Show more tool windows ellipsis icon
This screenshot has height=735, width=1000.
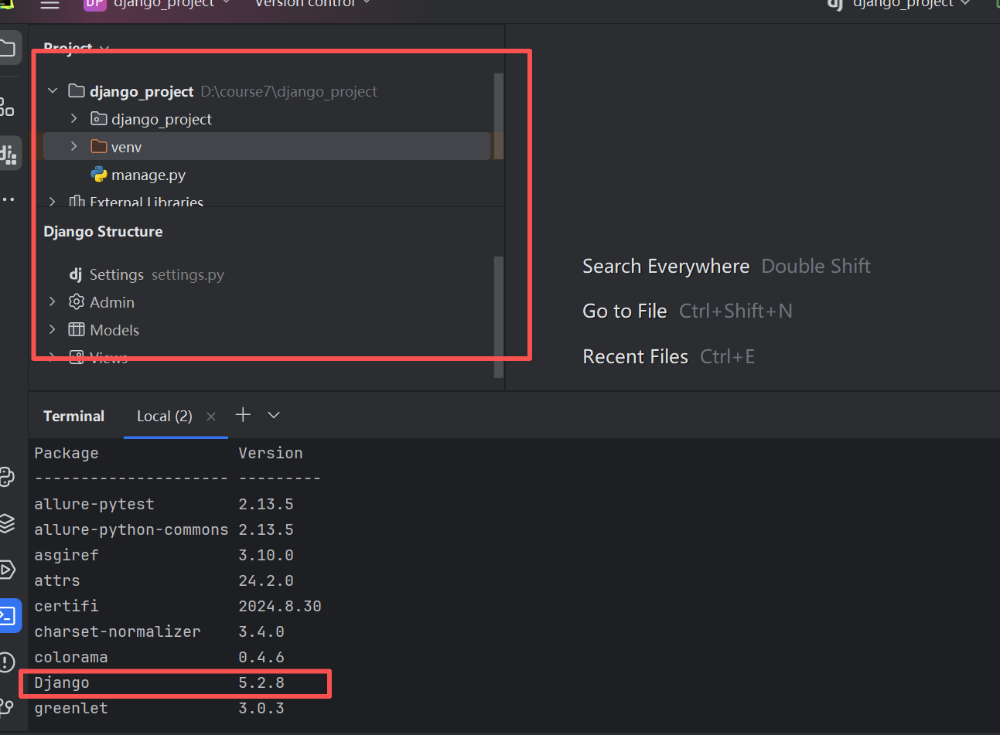8,199
